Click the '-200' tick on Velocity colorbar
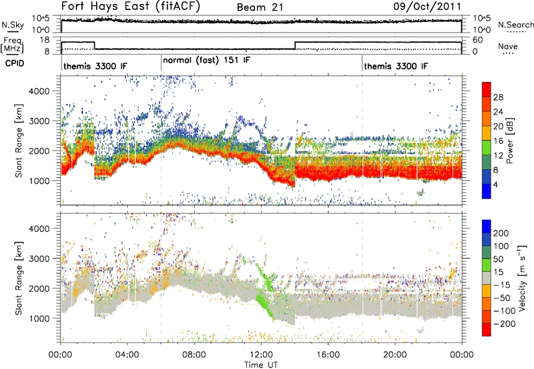 tap(504, 324)
